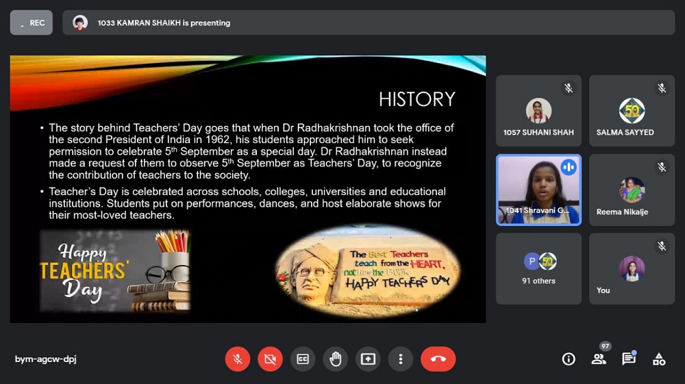
Task: Raise hand in the meeting
Action: pyautogui.click(x=336, y=359)
